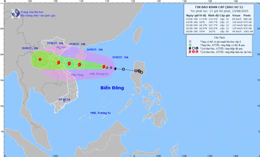
Task: Click the ĐK. Hoàng Sa island marker
Action: pyautogui.click(x=90, y=73)
